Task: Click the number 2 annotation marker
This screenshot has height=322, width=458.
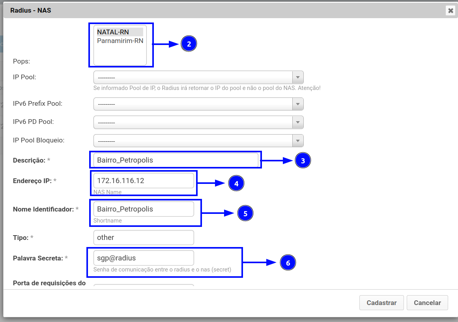Action: [x=189, y=44]
